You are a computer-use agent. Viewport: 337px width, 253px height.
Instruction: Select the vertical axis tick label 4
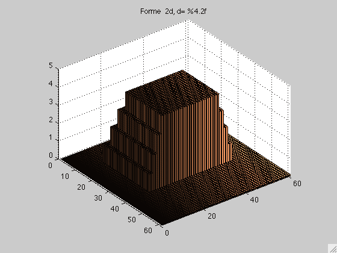tap(51, 84)
